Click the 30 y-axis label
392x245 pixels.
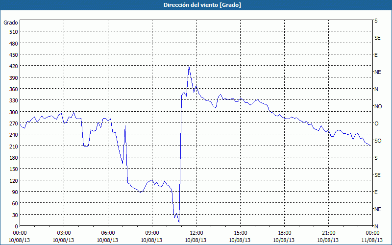15,215
